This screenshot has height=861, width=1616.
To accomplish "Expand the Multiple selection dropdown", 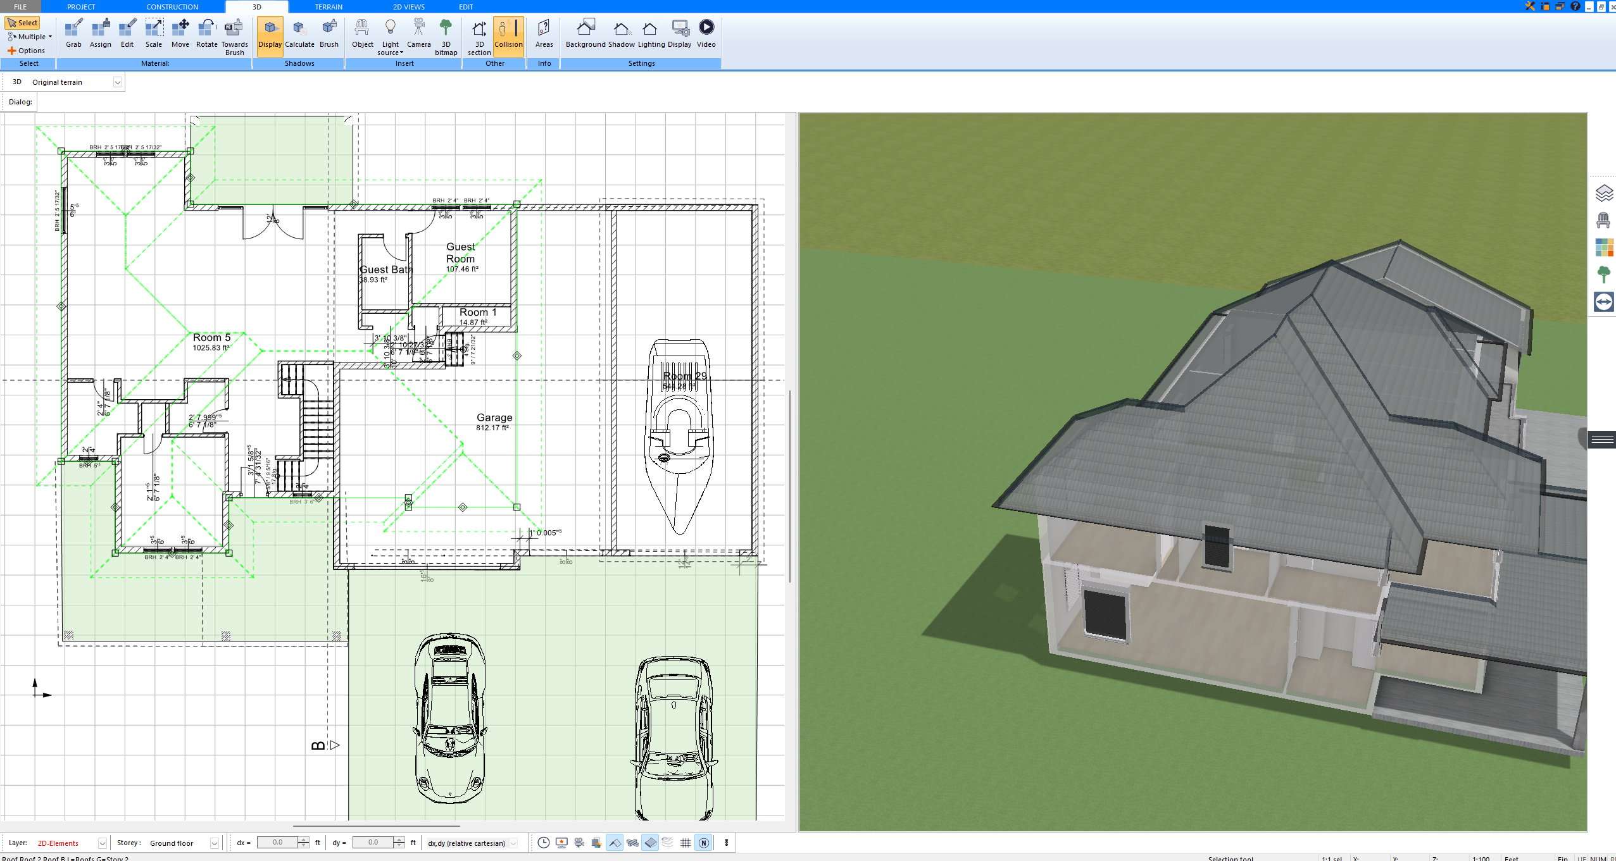I will tap(51, 36).
